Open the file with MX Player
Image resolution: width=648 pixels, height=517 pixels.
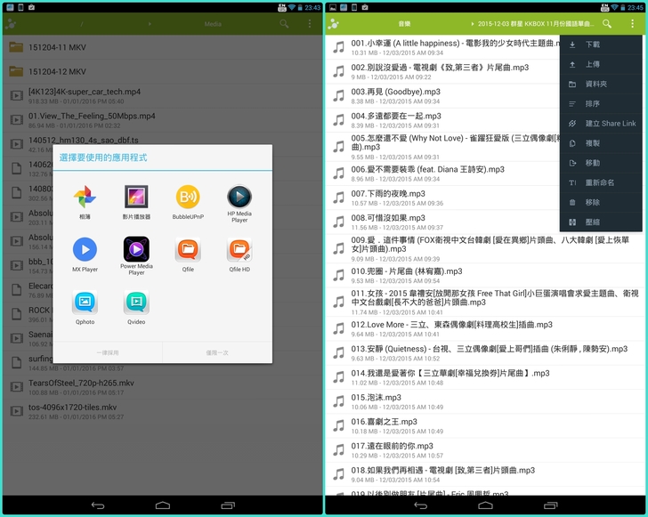[x=85, y=254]
